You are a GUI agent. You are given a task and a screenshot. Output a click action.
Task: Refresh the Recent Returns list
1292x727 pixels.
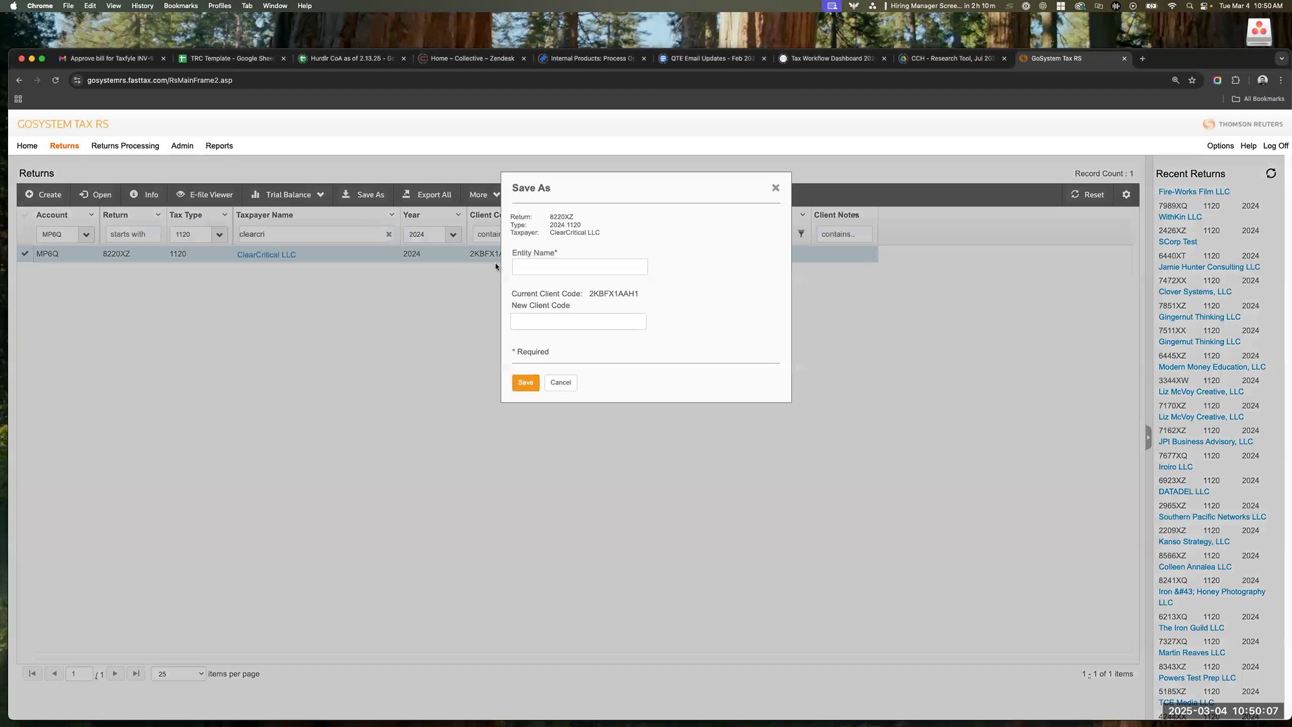tap(1270, 174)
